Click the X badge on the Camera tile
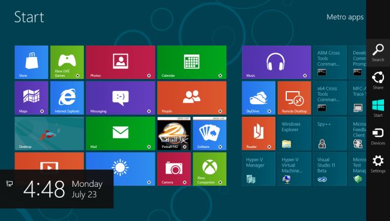 coord(185,182)
